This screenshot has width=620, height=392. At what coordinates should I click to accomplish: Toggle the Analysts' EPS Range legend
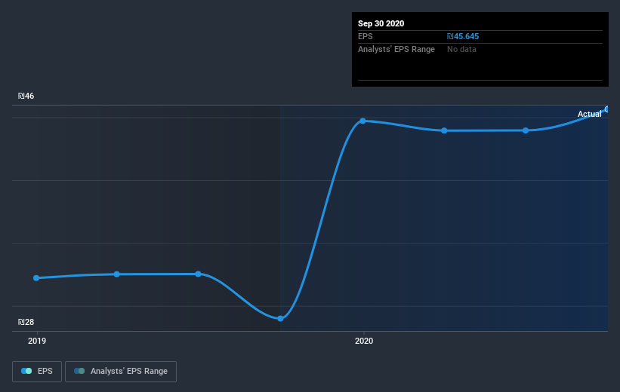(x=121, y=372)
